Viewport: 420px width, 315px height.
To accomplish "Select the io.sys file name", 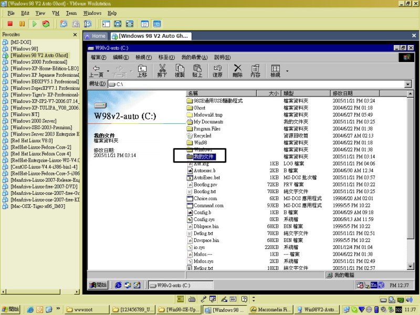I will pyautogui.click(x=199, y=247).
